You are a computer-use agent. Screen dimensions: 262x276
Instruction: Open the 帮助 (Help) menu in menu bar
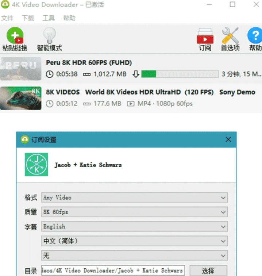pos(69,18)
